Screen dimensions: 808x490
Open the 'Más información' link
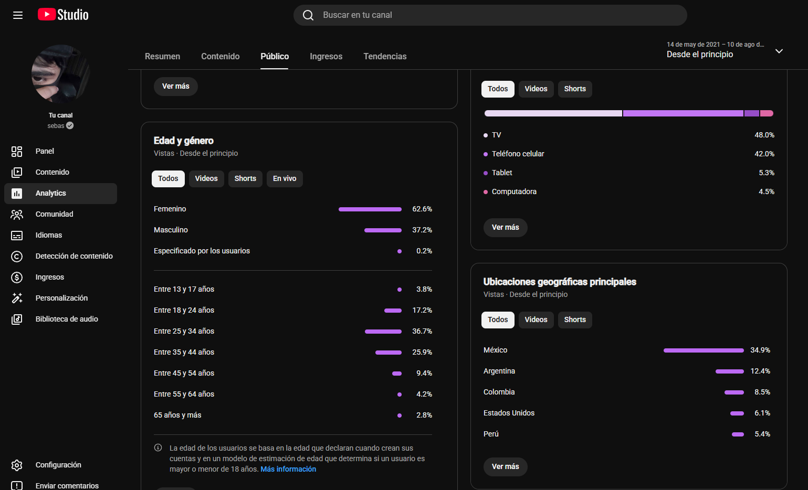pos(288,469)
